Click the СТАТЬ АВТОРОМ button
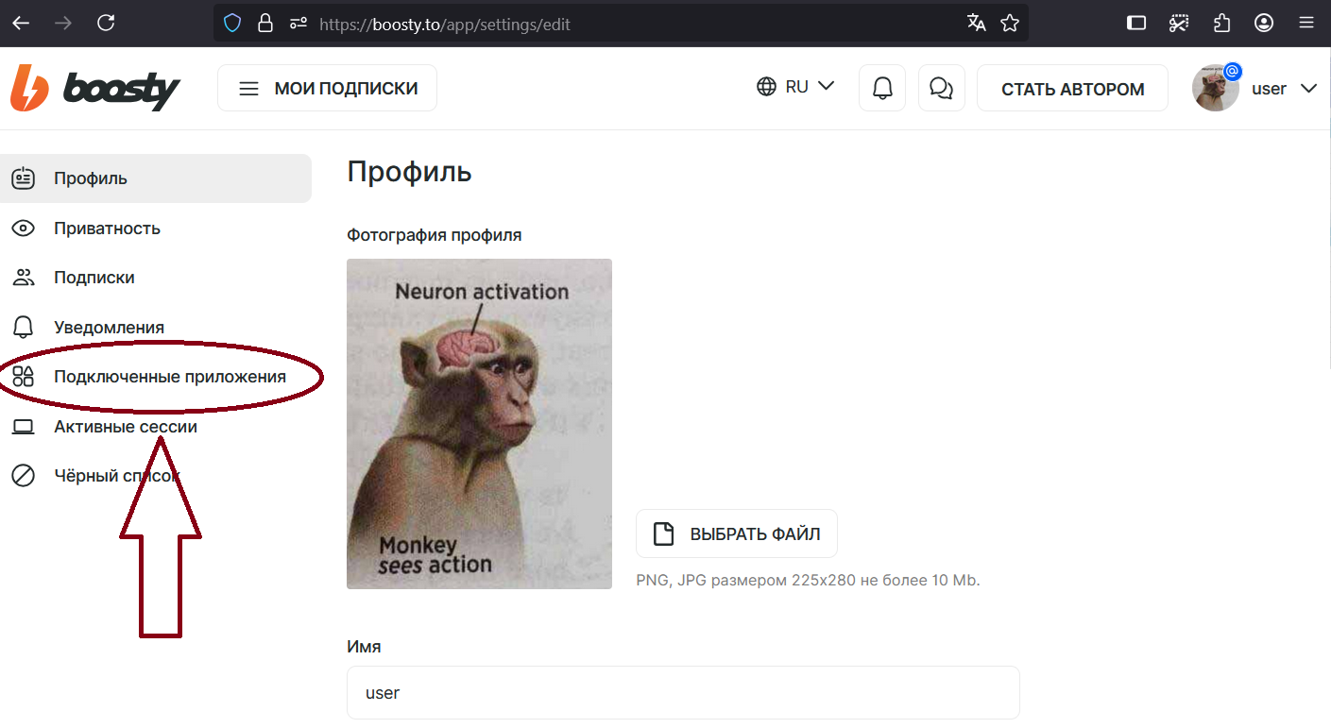 [1072, 88]
